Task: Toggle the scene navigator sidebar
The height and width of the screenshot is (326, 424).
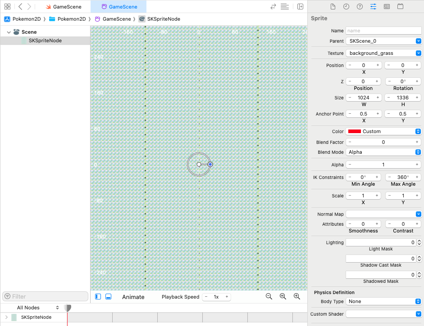Action: click(x=98, y=297)
